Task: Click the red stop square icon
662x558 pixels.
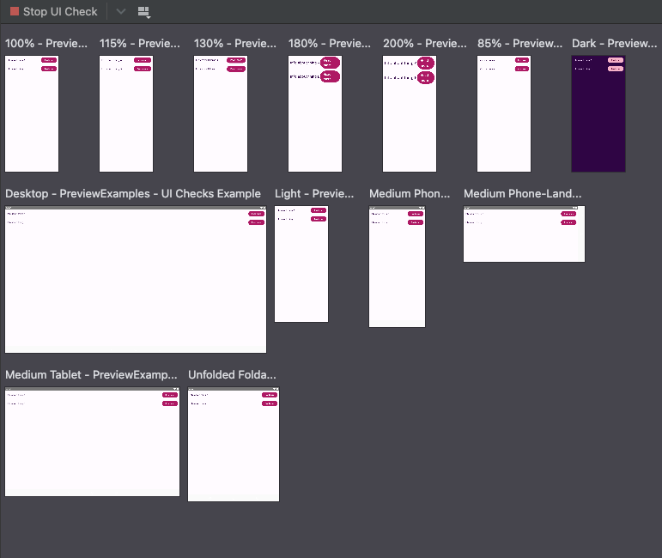Action: click(x=15, y=11)
